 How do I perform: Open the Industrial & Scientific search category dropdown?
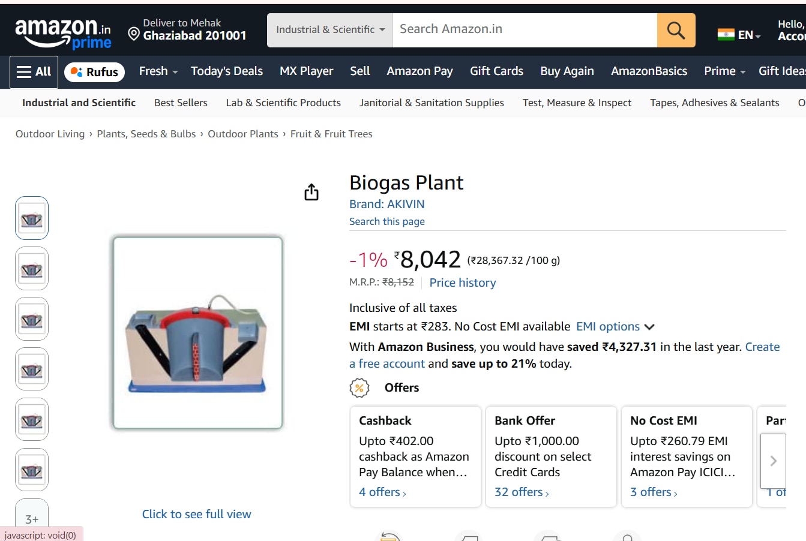point(330,30)
